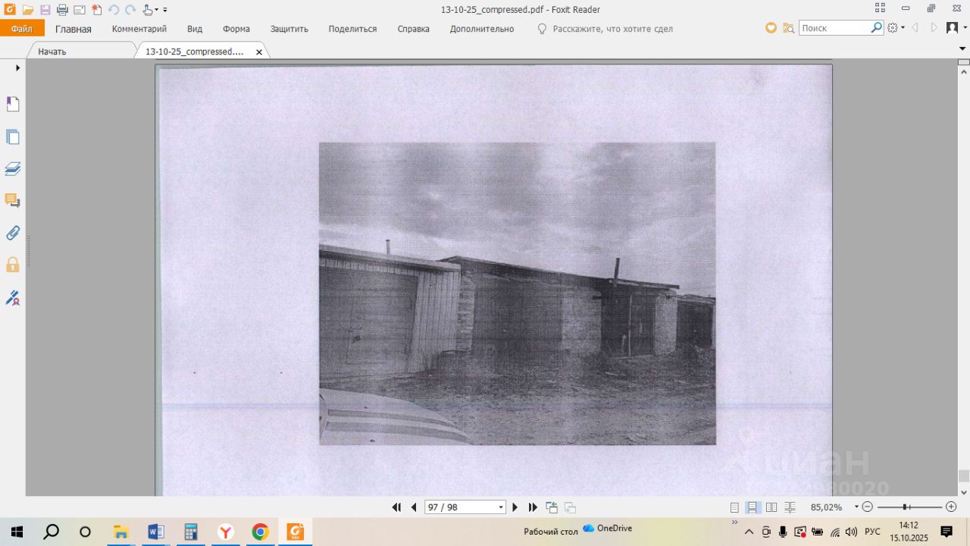Open the search settings gear dropdown
Screen dimensions: 970x546
(x=896, y=28)
